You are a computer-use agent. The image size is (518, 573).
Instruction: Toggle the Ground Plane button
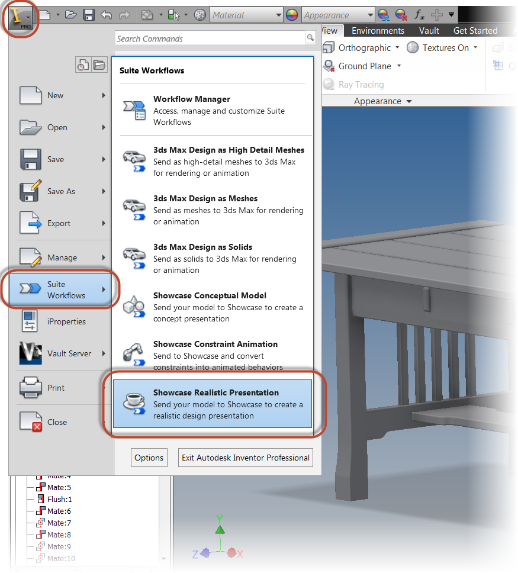(x=357, y=66)
